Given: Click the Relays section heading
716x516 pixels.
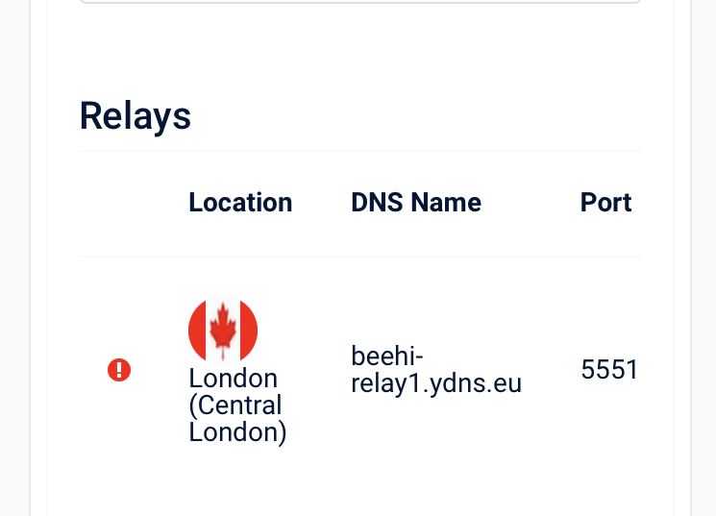Looking at the screenshot, I should 136,116.
